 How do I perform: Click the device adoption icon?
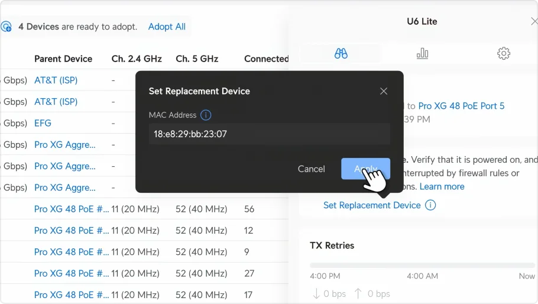[x=6, y=27]
